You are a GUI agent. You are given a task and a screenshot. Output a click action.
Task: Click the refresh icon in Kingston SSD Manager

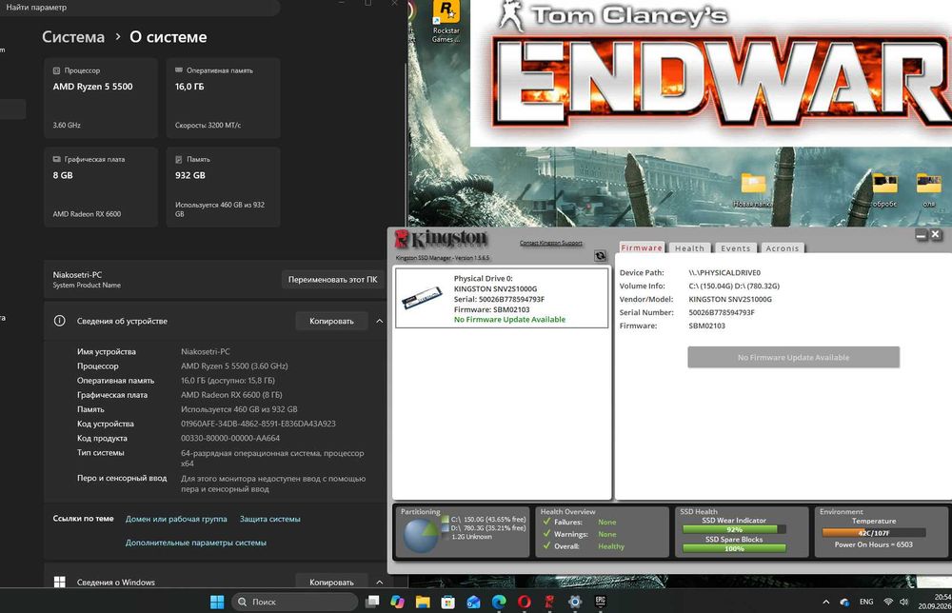pos(600,256)
